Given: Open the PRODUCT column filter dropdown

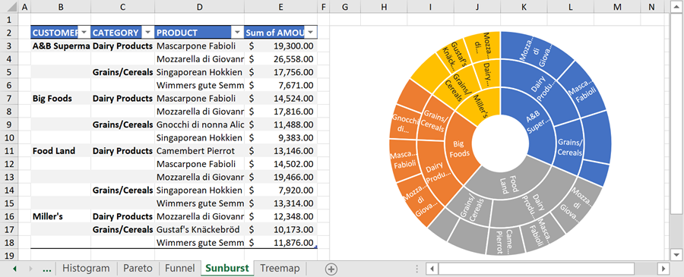Looking at the screenshot, I should [237, 33].
